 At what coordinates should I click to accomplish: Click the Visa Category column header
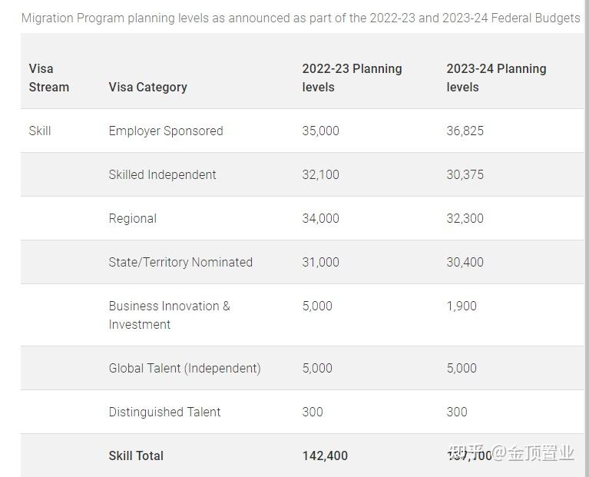147,87
